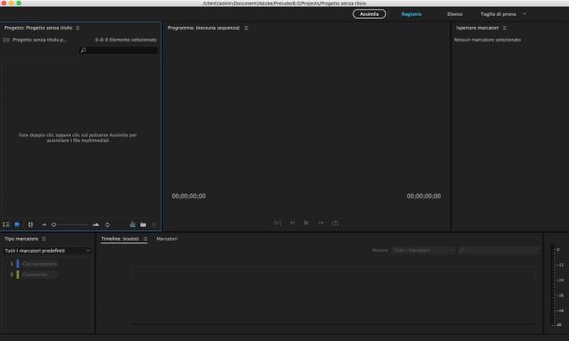This screenshot has height=341, width=569.
Task: Switch to the Marcatori tab
Action: point(167,239)
